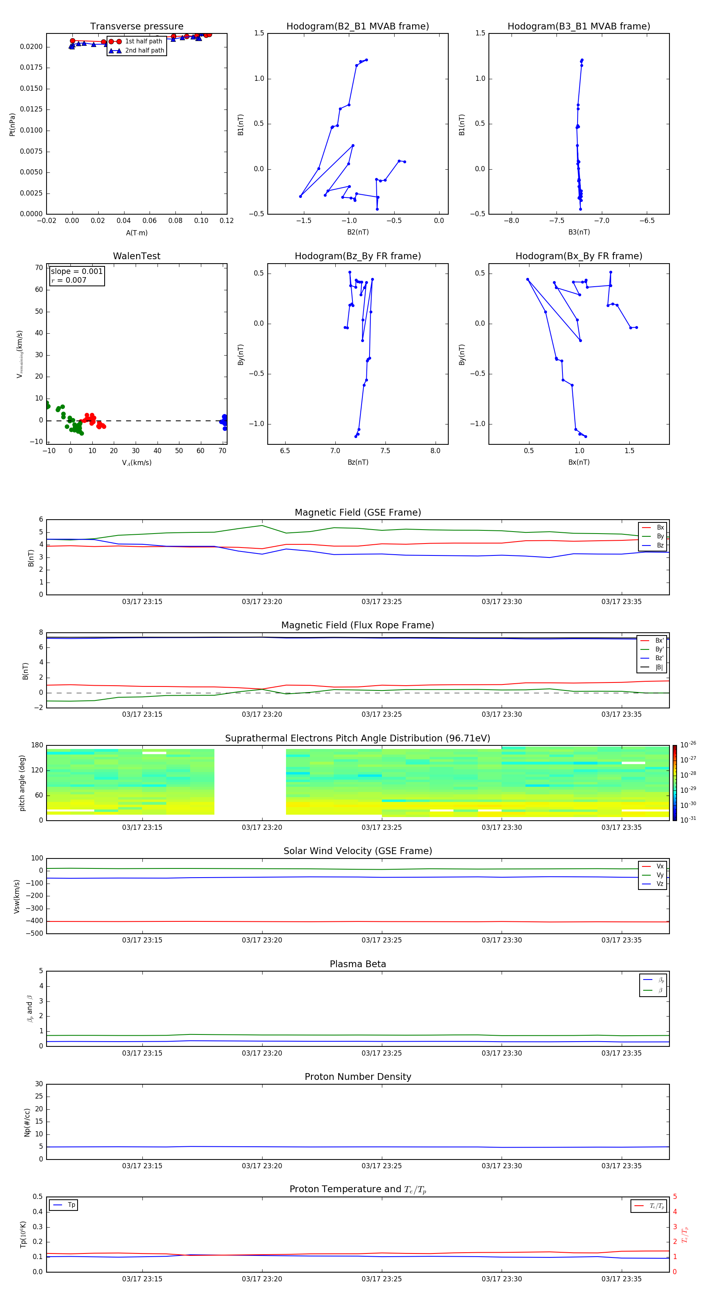
Task: Click the pitch angle color scale bar
Action: (x=675, y=783)
